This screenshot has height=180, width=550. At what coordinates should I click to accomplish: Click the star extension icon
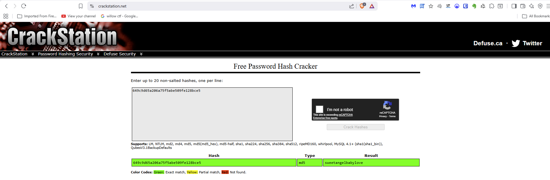coord(431,6)
